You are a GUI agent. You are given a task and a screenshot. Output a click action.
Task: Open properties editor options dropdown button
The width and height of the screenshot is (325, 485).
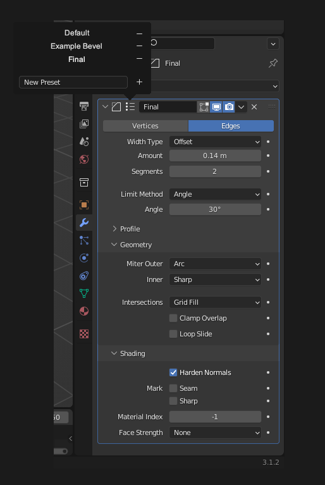pyautogui.click(x=273, y=44)
